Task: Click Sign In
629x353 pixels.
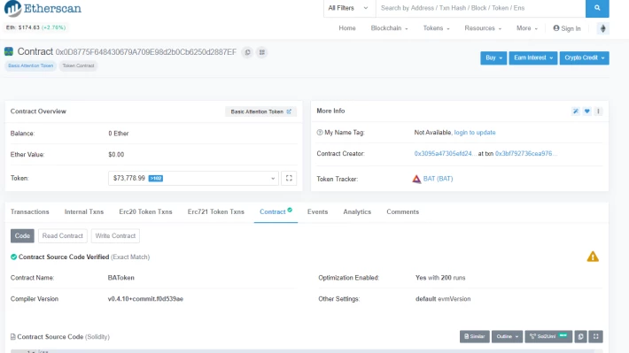Action: pos(567,28)
